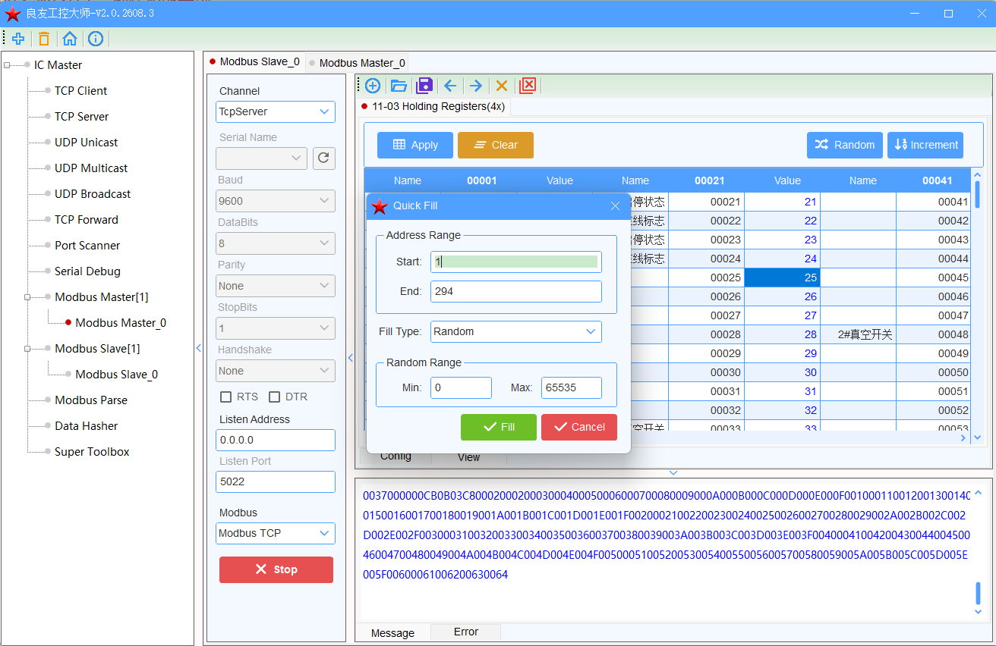This screenshot has height=646, width=996.
Task: Open the Channel TcpServer dropdown
Action: (276, 111)
